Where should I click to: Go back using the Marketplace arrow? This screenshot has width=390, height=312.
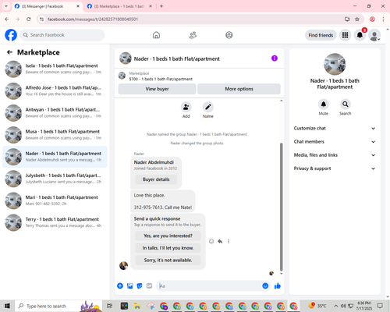[9, 52]
